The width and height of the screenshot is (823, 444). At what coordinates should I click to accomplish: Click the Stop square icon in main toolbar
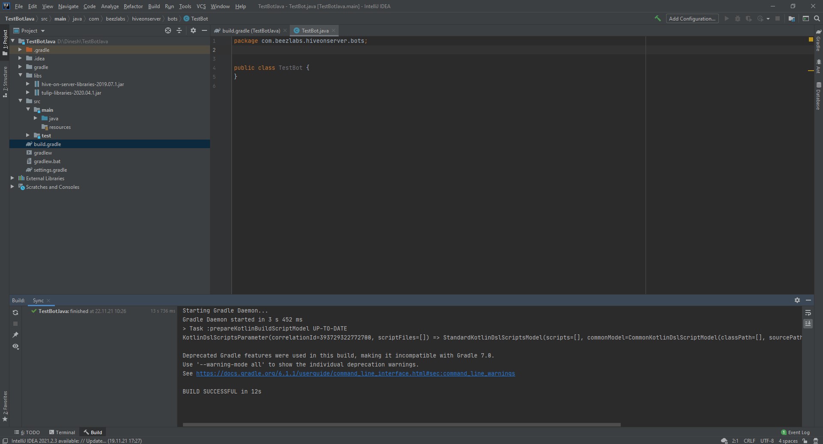[778, 18]
